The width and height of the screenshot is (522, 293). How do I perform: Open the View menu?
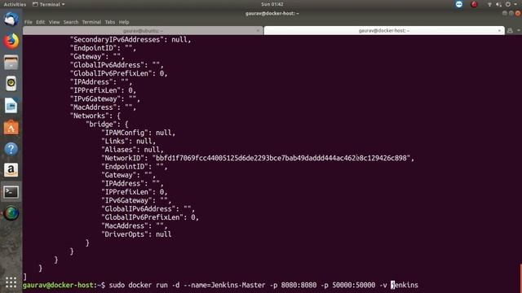click(x=55, y=22)
